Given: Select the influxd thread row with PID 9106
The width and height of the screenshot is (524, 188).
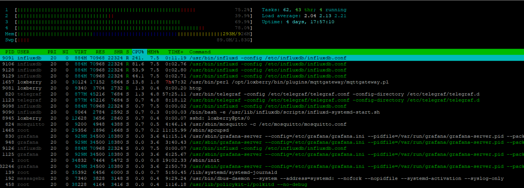Looking at the screenshot, I should [262, 64].
